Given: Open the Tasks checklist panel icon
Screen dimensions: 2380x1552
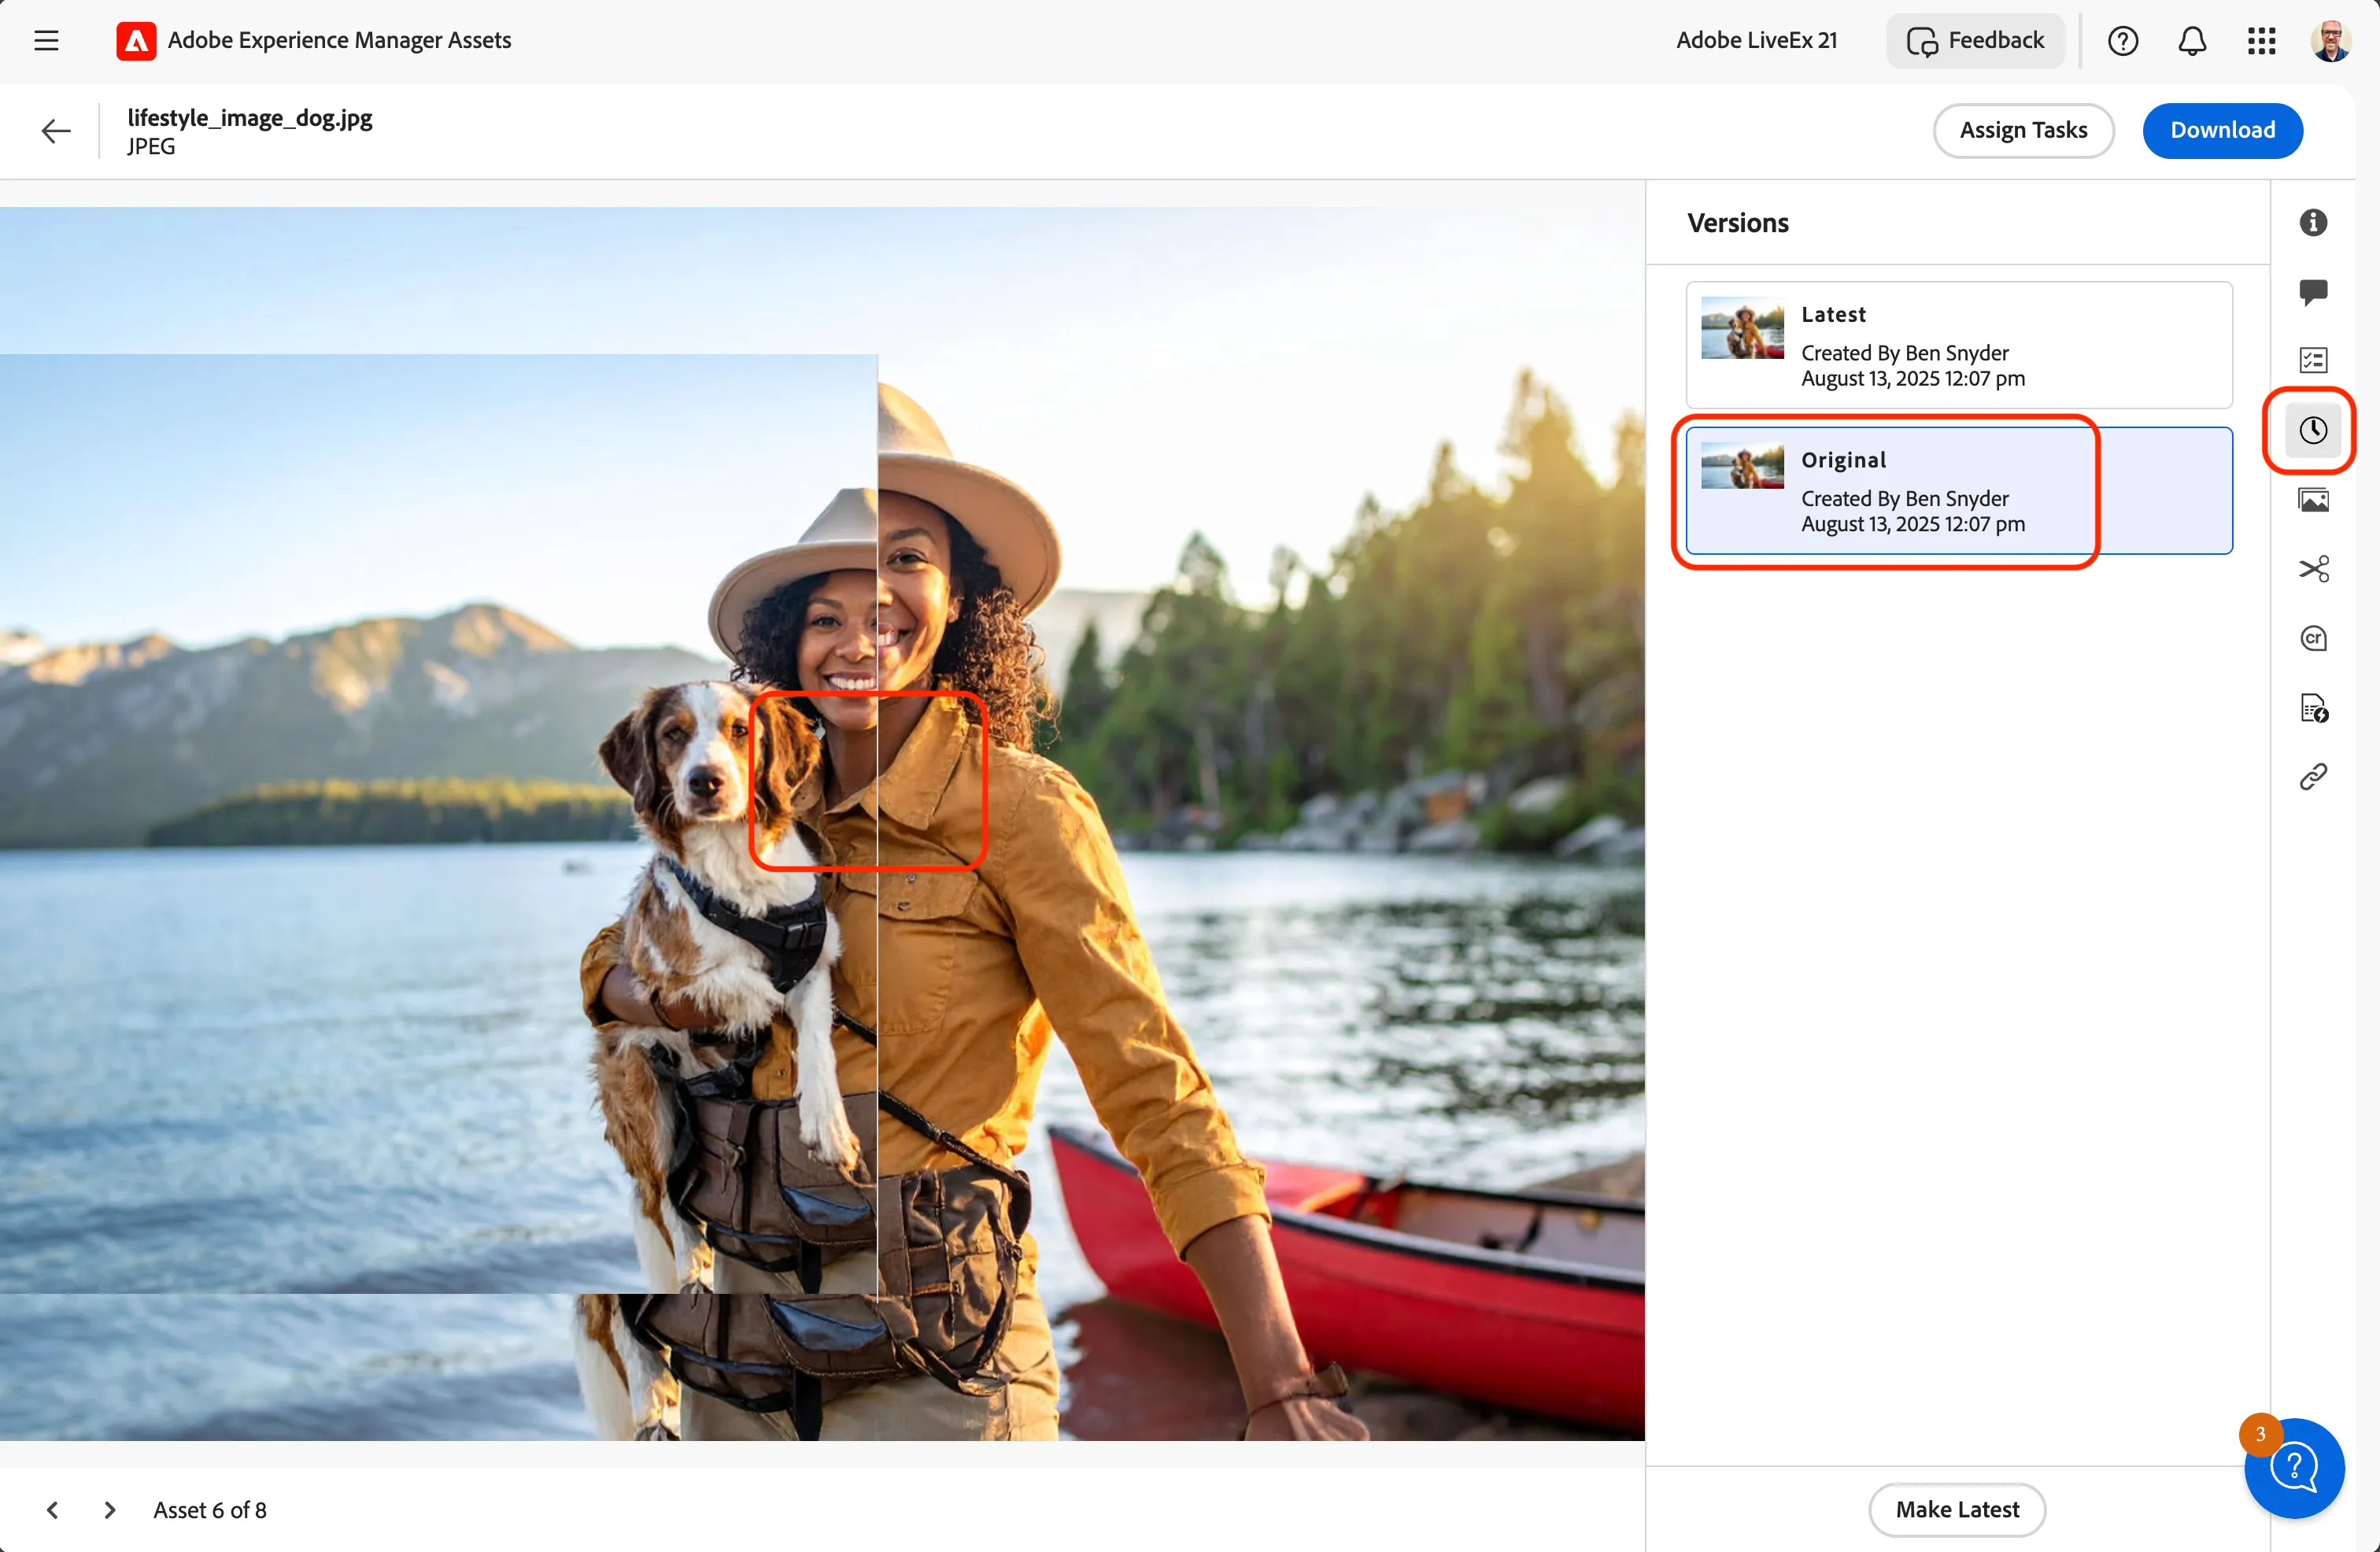Looking at the screenshot, I should tap(2312, 361).
